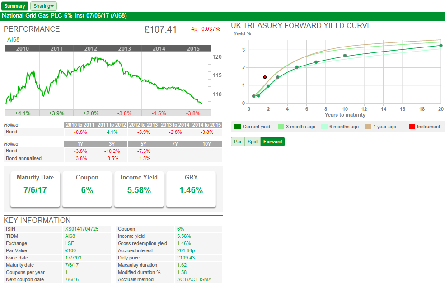The height and width of the screenshot is (283, 445).
Task: Click the 2010 year header on performance chart
Action: tap(23, 48)
